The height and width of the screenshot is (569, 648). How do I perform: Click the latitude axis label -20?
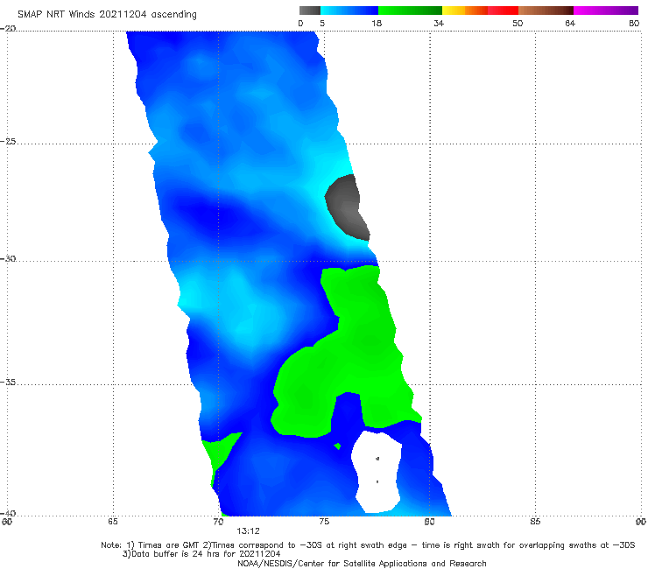(x=8, y=28)
